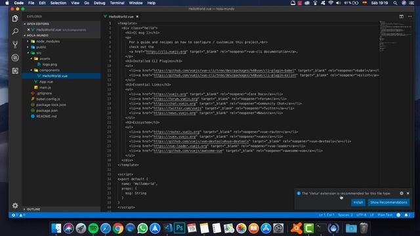Open notification settings gear in Vetur popup
The width and height of the screenshot is (420, 236).
(x=401, y=193)
